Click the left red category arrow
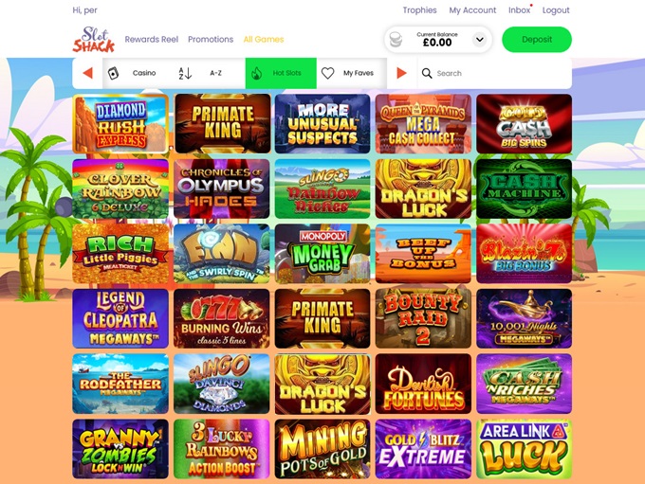Screen dimensions: 645x484 pyautogui.click(x=87, y=73)
